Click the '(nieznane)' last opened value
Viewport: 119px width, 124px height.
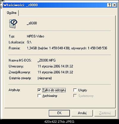point(45,78)
